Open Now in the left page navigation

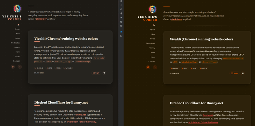pyautogui.click(x=18, y=34)
